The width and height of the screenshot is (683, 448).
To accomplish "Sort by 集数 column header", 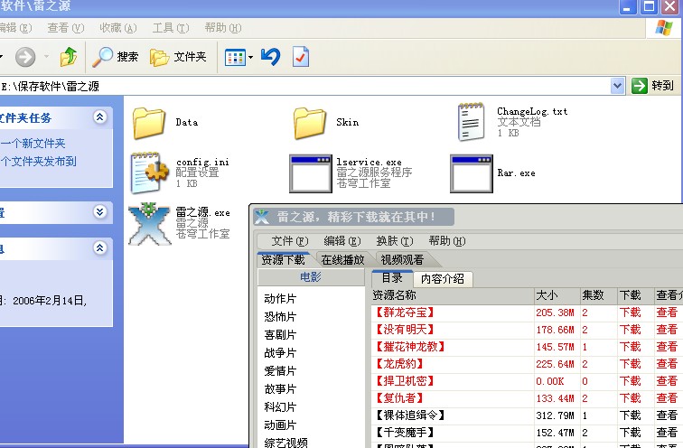I will (598, 295).
